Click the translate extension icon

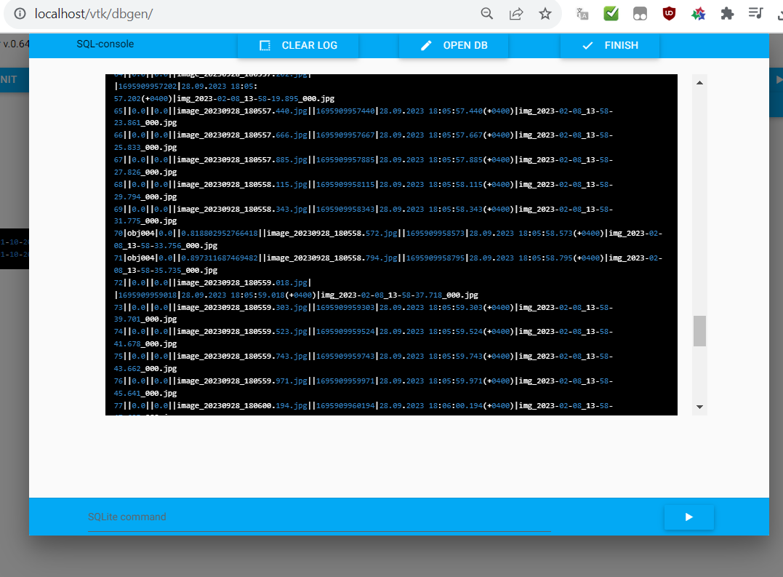click(x=582, y=13)
